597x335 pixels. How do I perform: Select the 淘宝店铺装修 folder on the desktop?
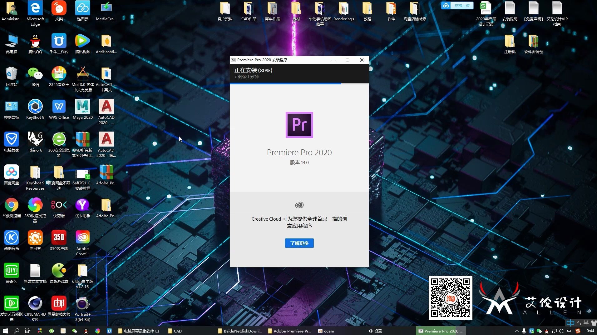(415, 11)
